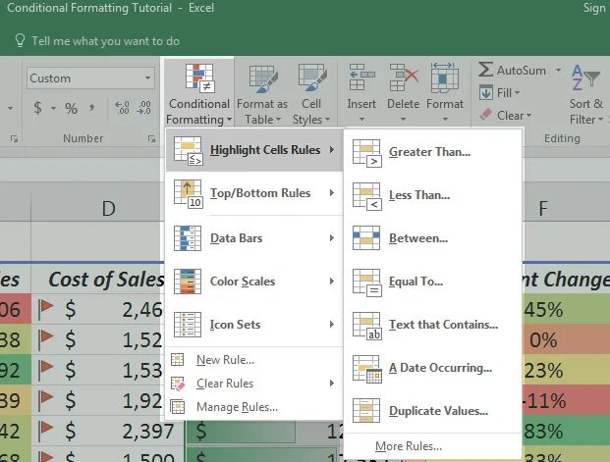Open Data Bars submenu
Screen dimensions: 610x462
[254, 238]
